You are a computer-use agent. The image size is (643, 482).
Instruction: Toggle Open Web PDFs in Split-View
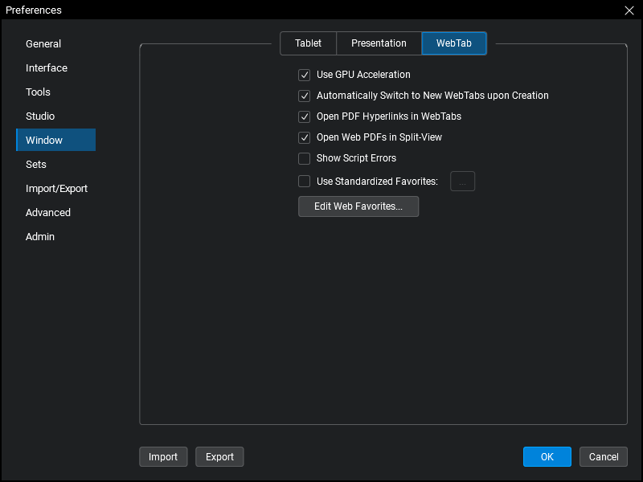pos(304,137)
